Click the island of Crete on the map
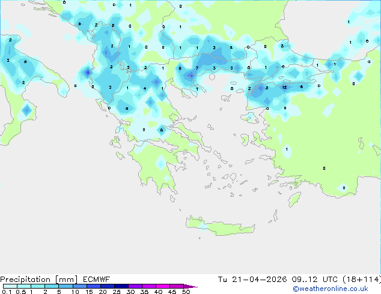 click(x=220, y=226)
